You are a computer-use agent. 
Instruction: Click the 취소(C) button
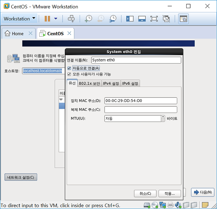coord(145,193)
